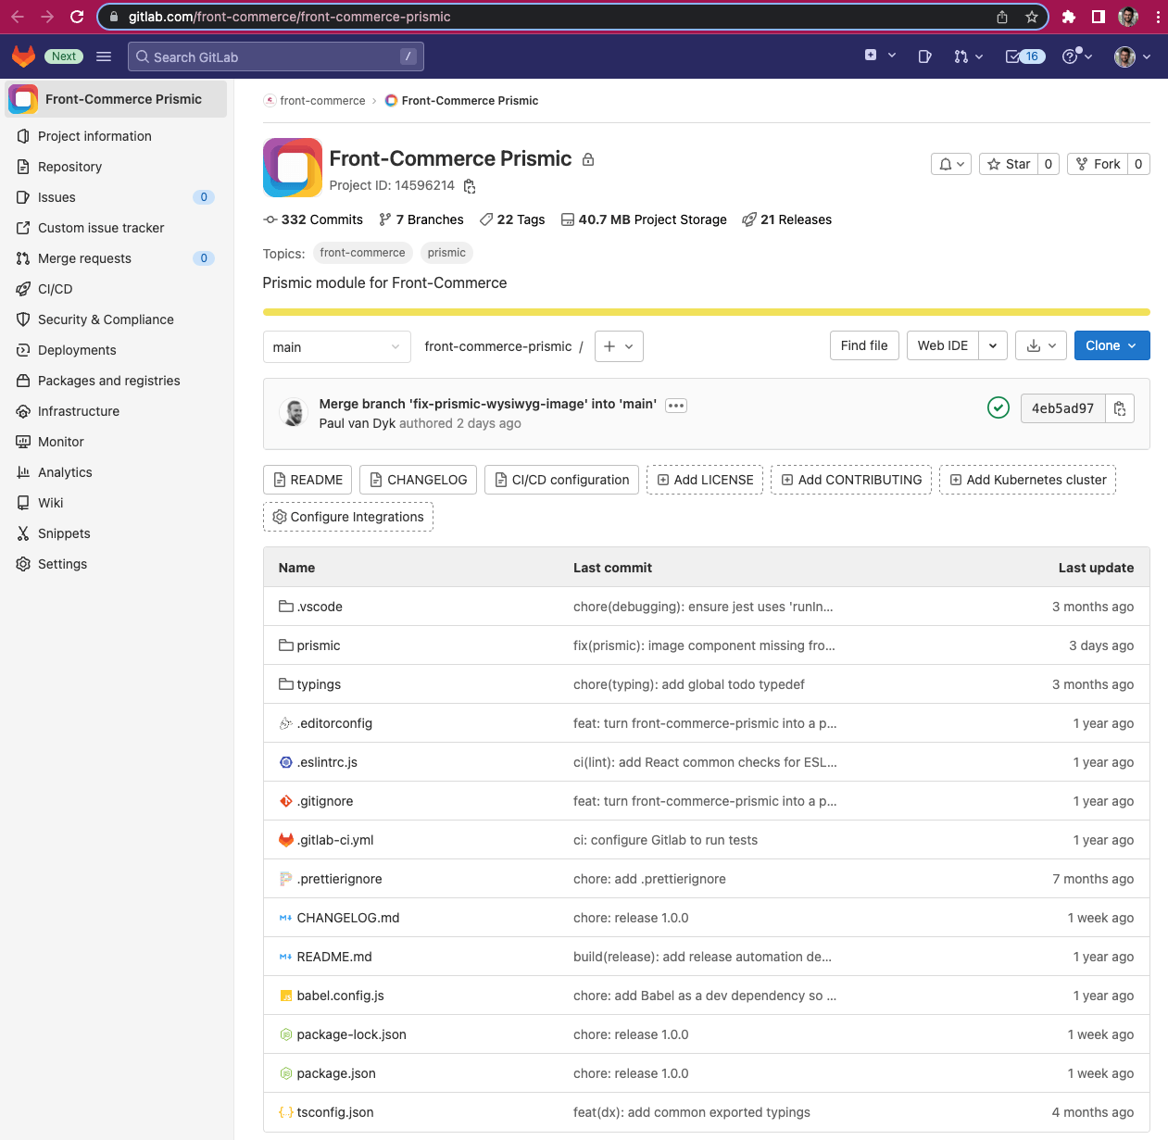Viewport: 1168px width, 1140px height.
Task: Open the Clone dropdown
Action: tap(1111, 345)
